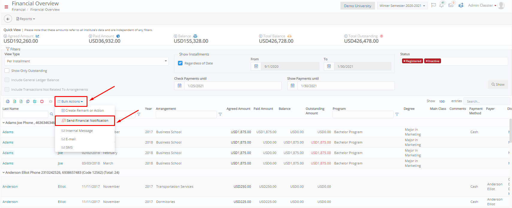The height and width of the screenshot is (208, 512).
Task: Click the Admin user avatar
Action: 501,5
